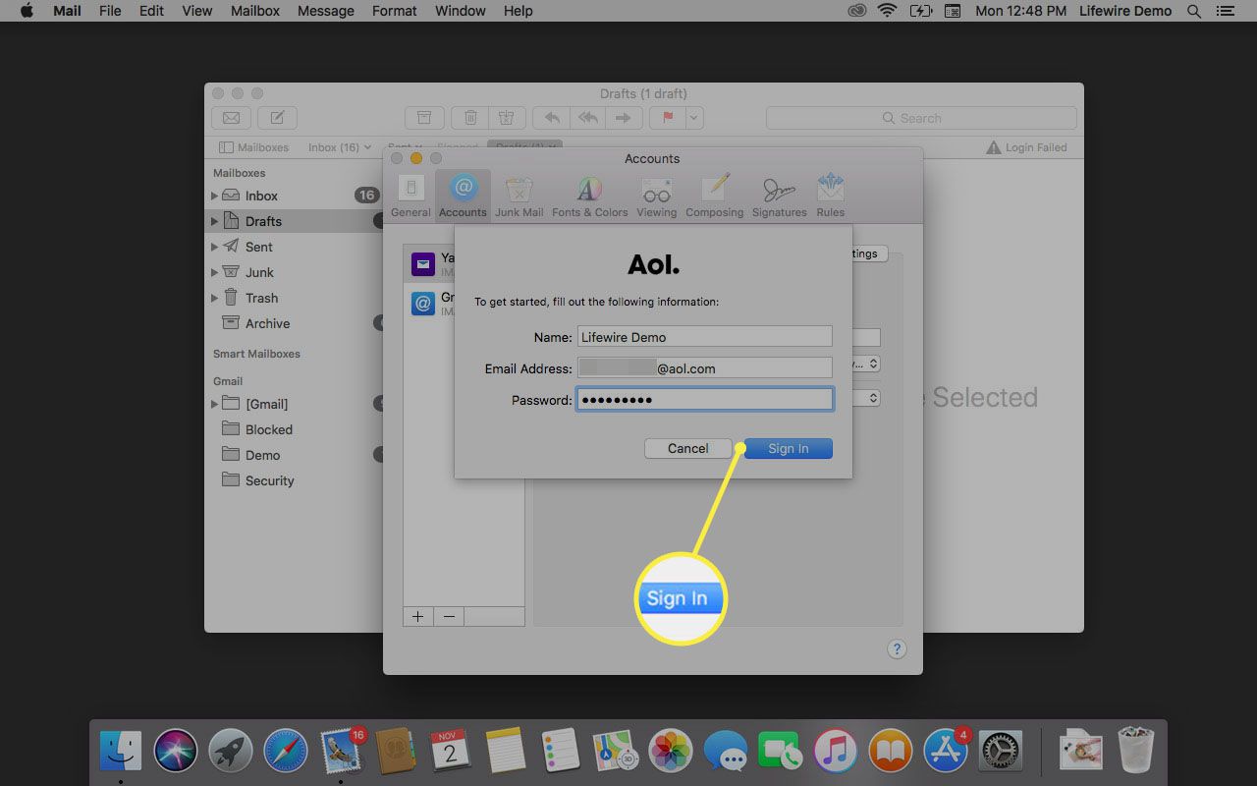Open the Inbox (16) dropdown in favorites bar
Image resolution: width=1257 pixels, height=786 pixels.
coord(340,147)
